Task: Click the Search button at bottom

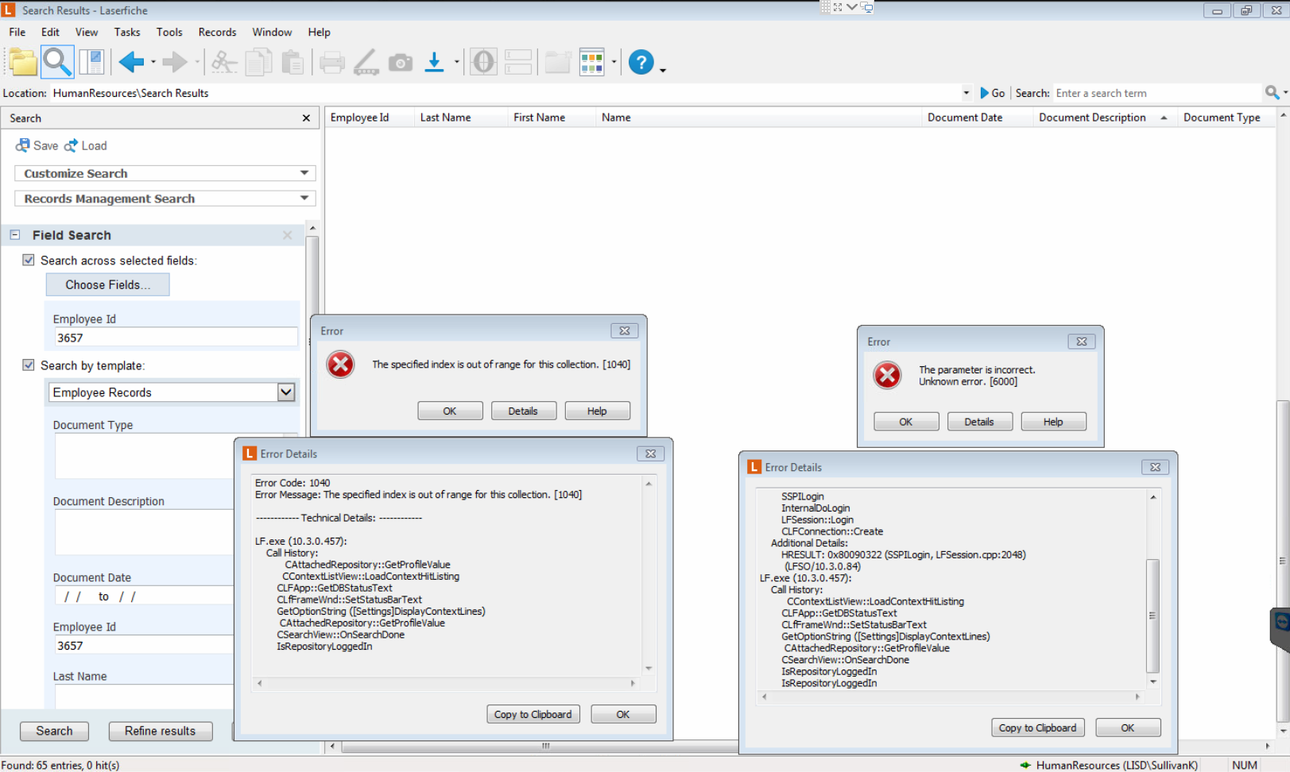Action: coord(54,731)
